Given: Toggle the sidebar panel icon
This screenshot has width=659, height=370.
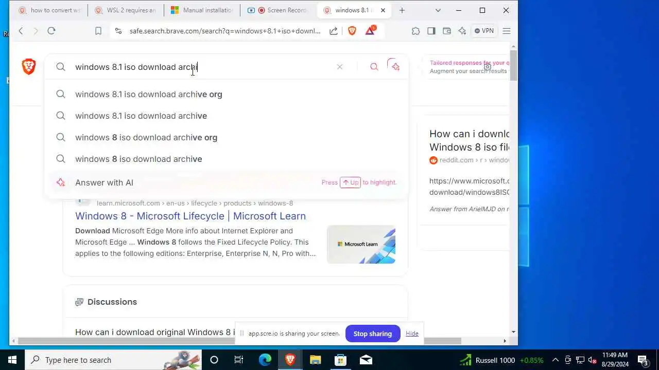Looking at the screenshot, I should (431, 31).
